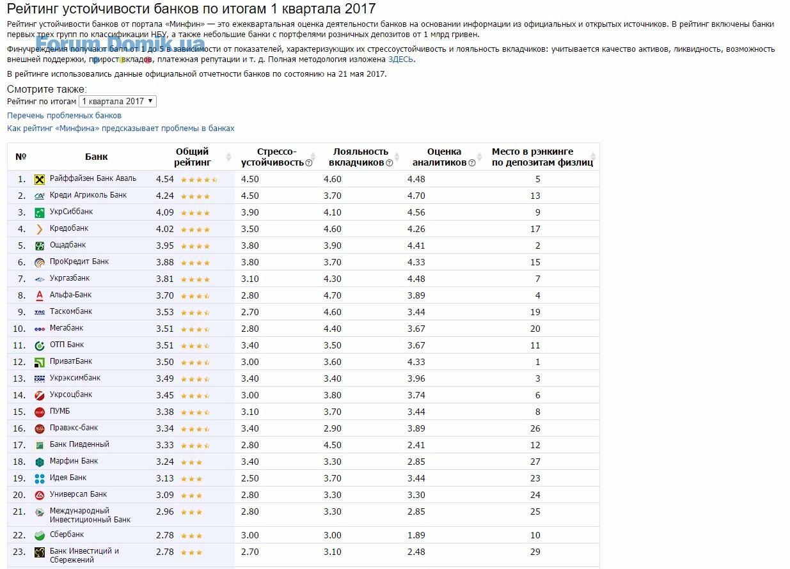The width and height of the screenshot is (790, 569).
Task: Open the Креди Агриколь Банк name link
Action: click(x=88, y=195)
